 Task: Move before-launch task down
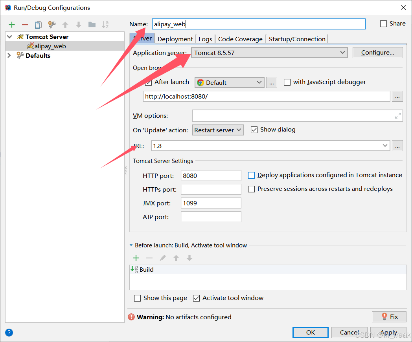point(189,258)
